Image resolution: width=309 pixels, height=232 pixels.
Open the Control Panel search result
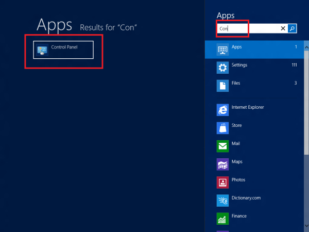[x=63, y=49]
